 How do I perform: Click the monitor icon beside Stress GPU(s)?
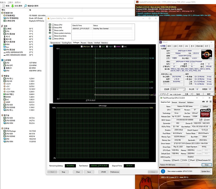50,39
